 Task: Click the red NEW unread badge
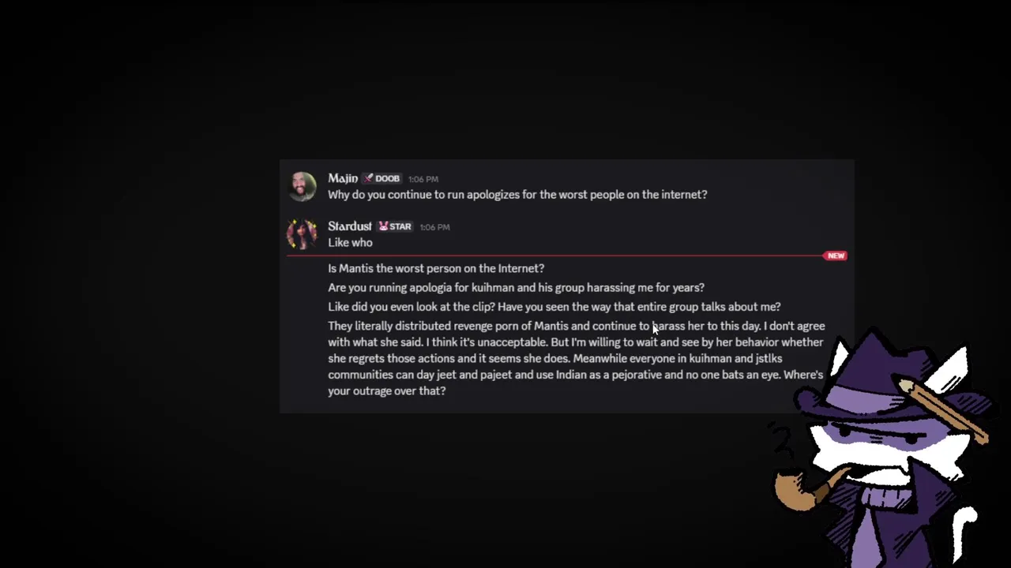pos(836,256)
